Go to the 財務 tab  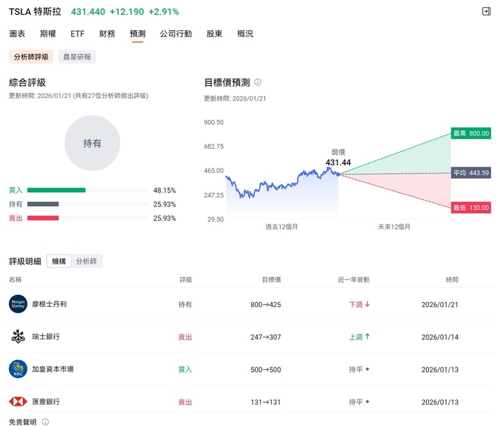107,33
